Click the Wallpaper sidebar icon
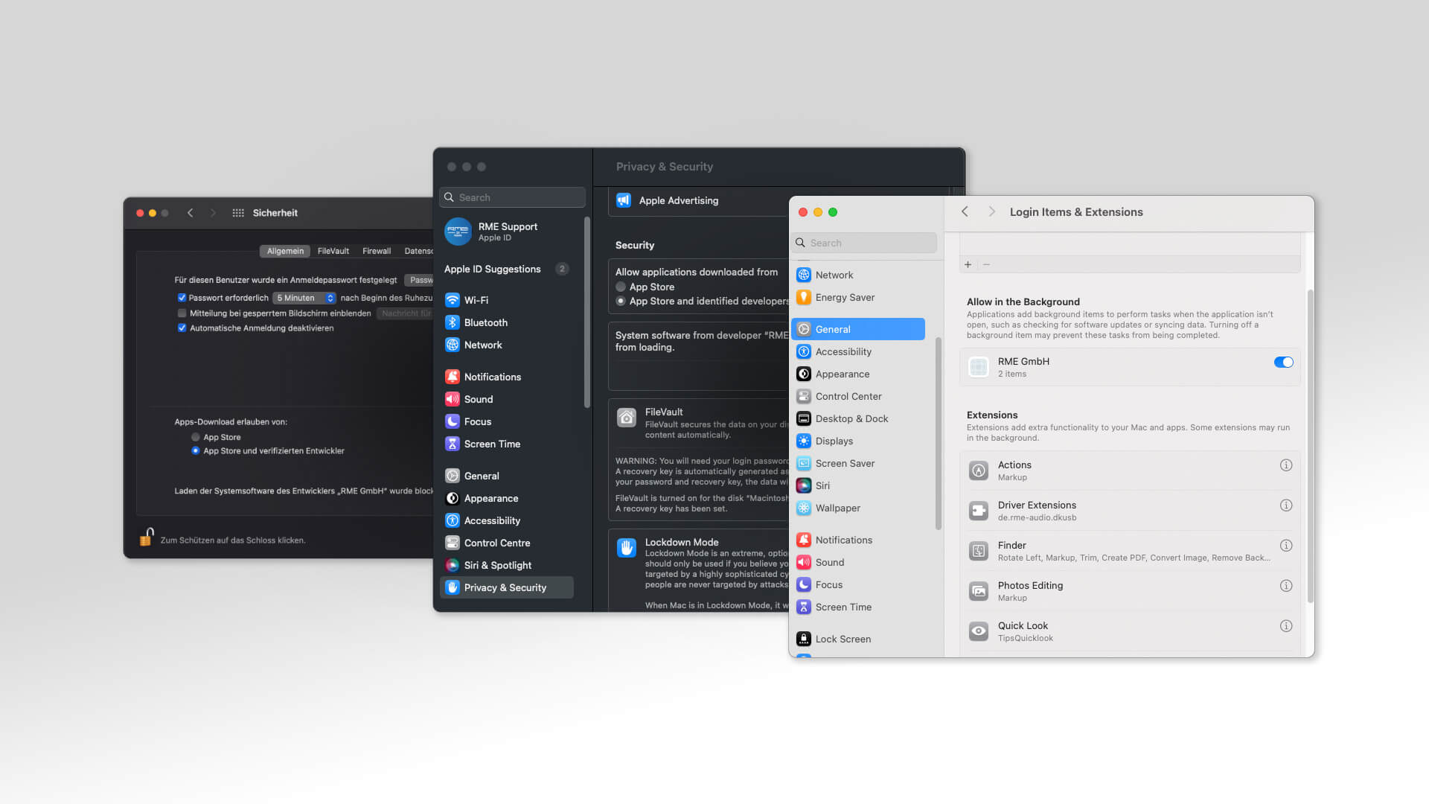 click(804, 508)
